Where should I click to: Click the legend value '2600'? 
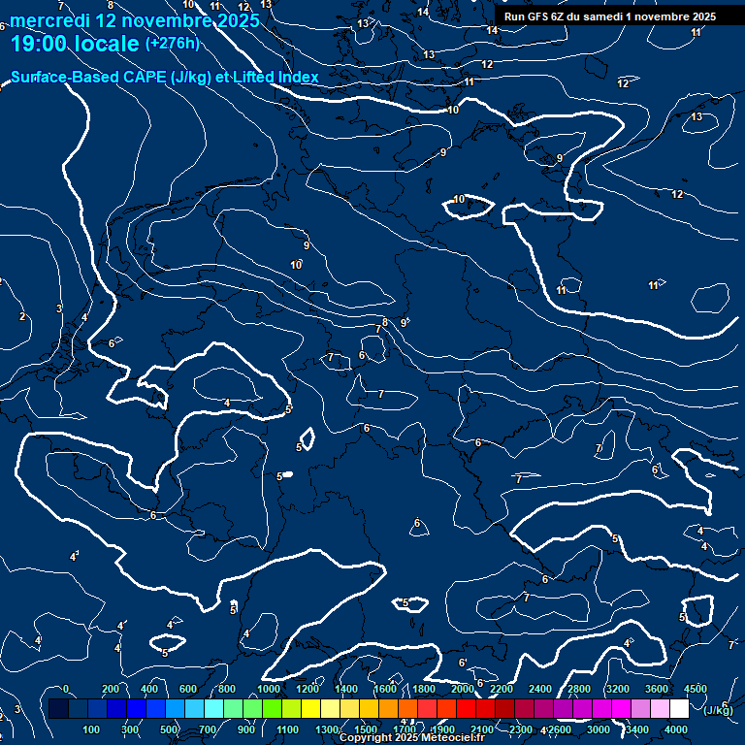coord(560,729)
